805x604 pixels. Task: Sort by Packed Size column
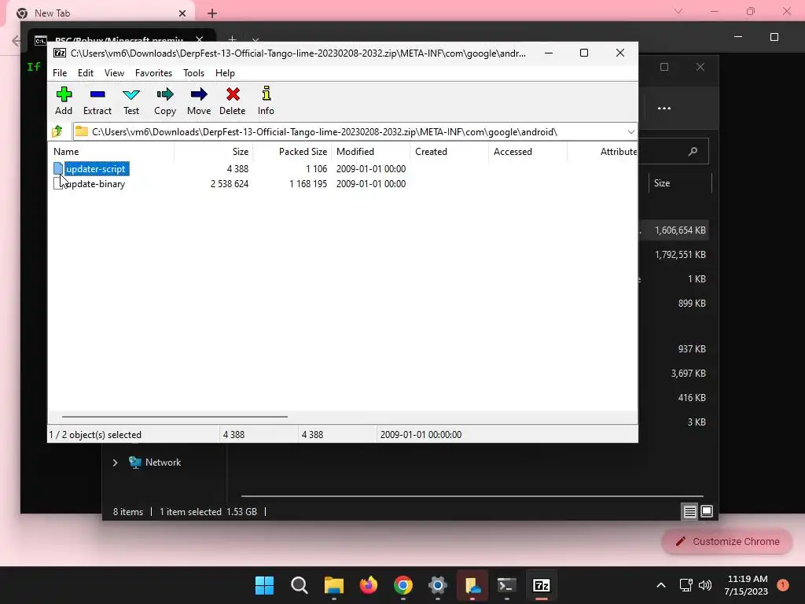coord(292,152)
